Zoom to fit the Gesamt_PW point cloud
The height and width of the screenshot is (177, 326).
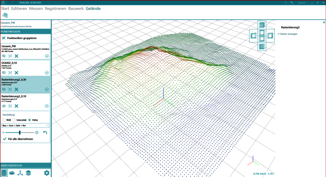(10, 56)
